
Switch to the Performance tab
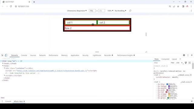tap(53, 55)
